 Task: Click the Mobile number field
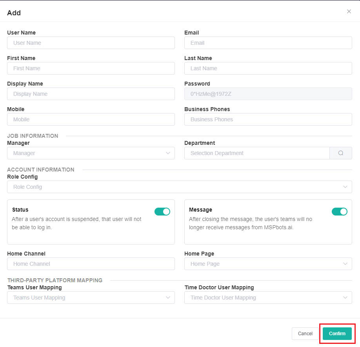click(x=91, y=119)
